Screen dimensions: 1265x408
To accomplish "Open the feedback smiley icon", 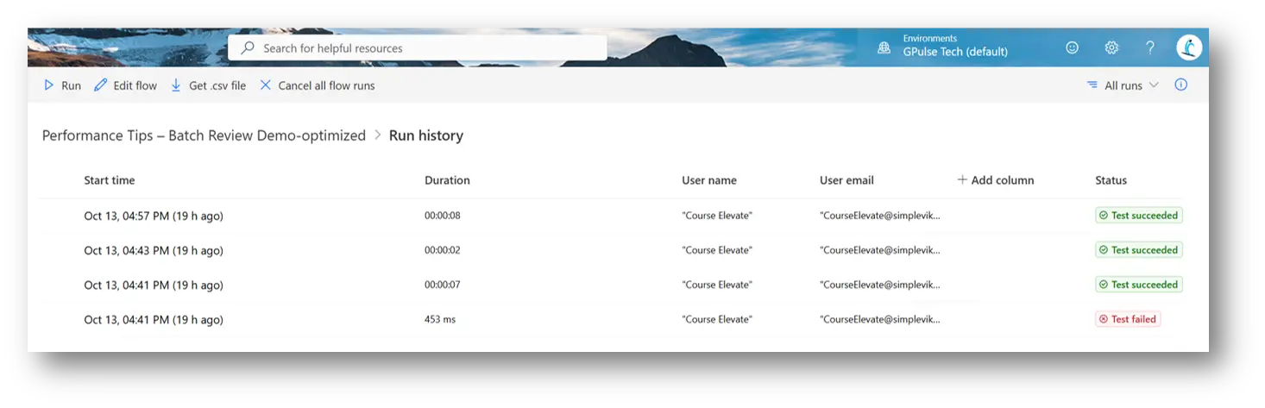I will pos(1072,48).
